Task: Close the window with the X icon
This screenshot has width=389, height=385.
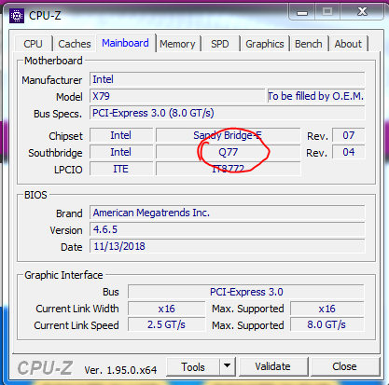Action: point(362,12)
